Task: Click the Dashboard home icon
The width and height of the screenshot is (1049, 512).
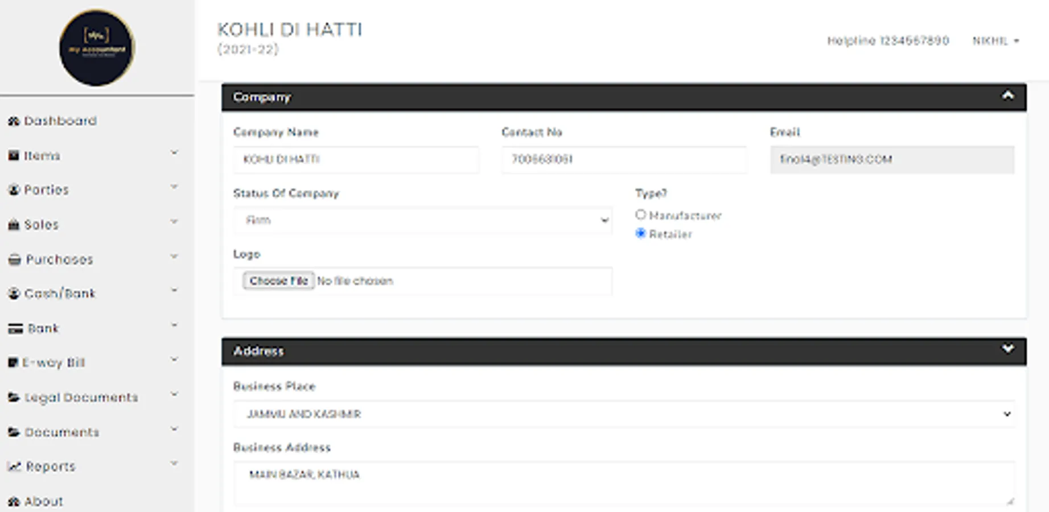Action: 14,121
